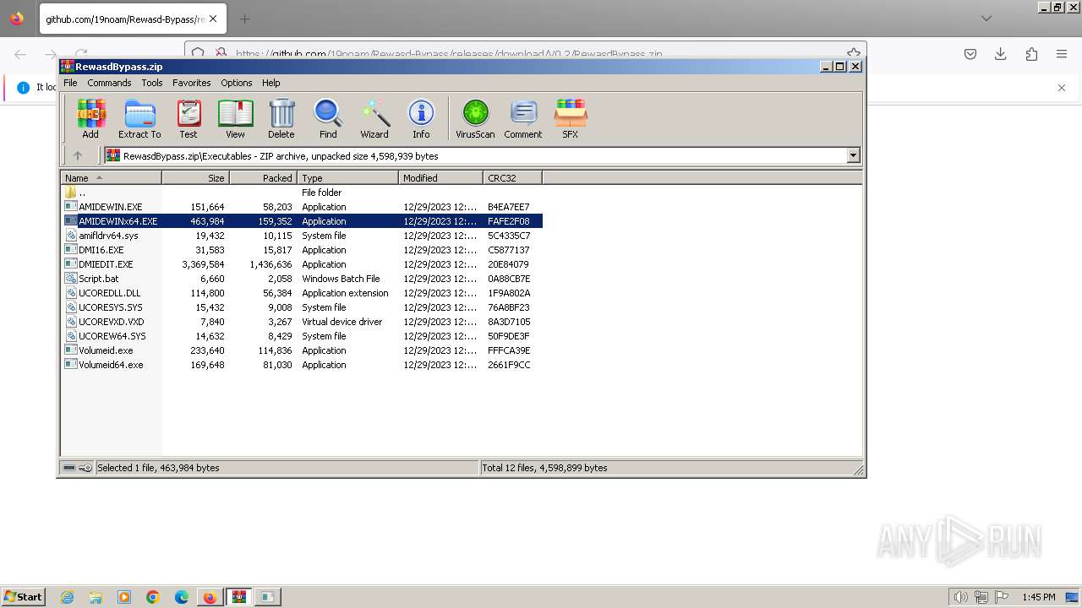Select amifldrv64.sys file

pyautogui.click(x=302, y=236)
